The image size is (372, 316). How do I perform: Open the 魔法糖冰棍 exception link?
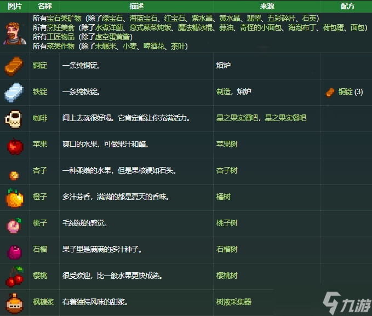click(195, 27)
